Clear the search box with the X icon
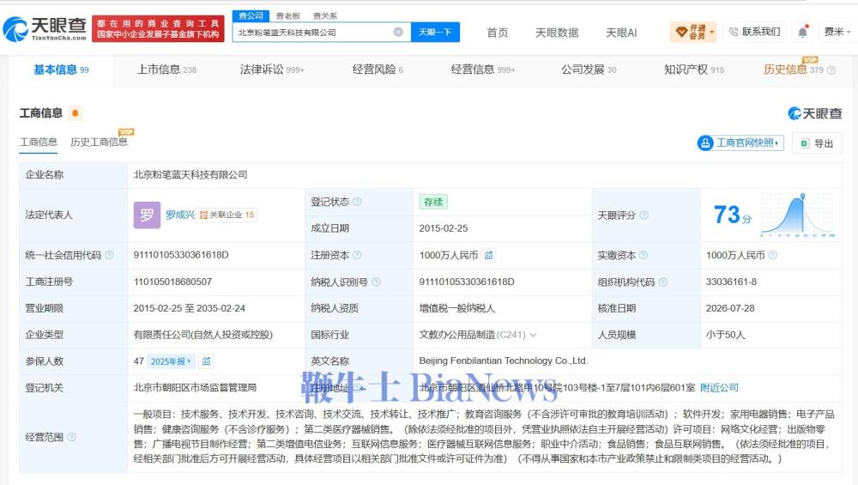 pos(398,33)
